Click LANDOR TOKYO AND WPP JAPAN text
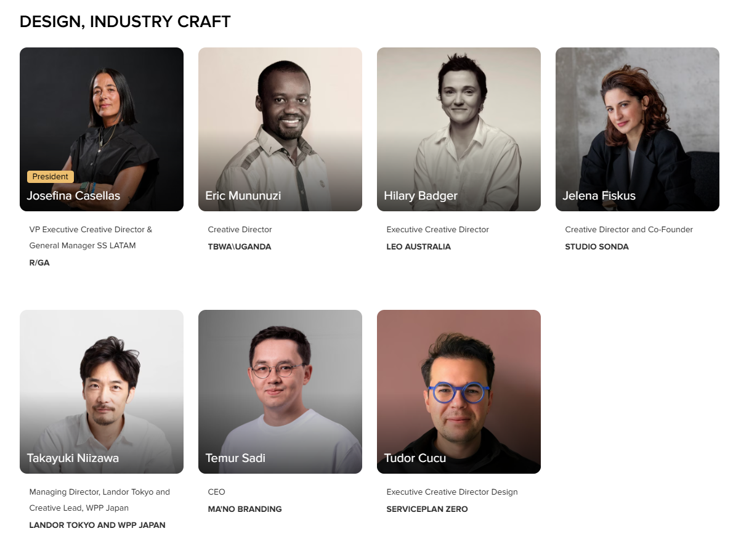The image size is (741, 547). coord(97,525)
